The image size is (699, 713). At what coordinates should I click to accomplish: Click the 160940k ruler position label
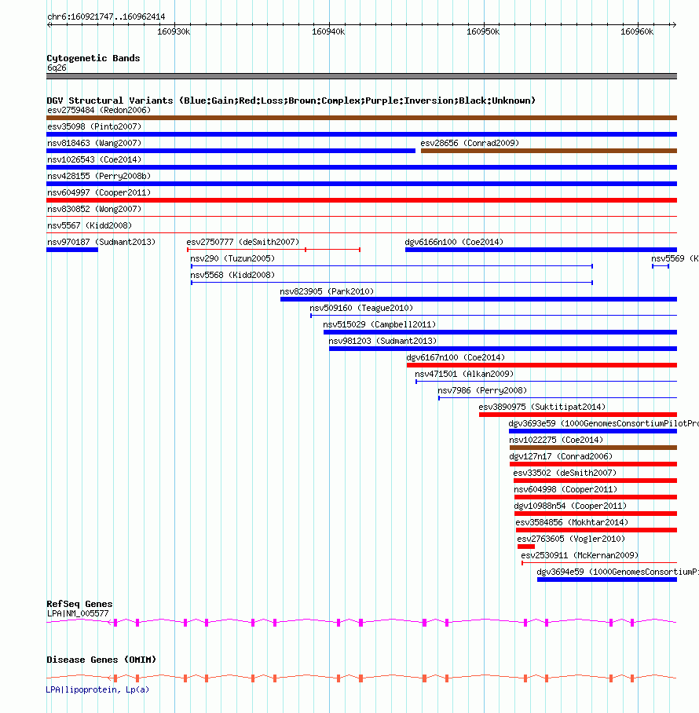(x=328, y=32)
